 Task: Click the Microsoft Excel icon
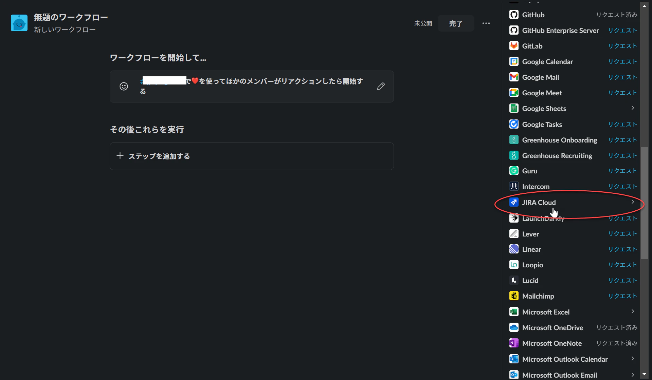click(514, 312)
